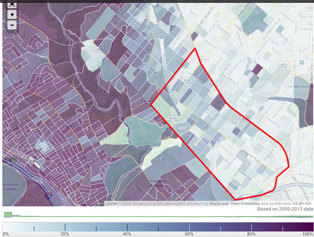314x237 pixels.
Task: Zoom out with the minus button
Action: point(12,25)
